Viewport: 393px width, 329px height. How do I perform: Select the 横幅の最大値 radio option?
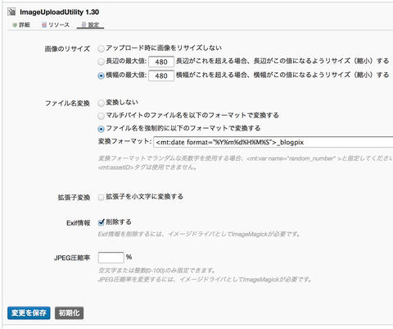[101, 75]
